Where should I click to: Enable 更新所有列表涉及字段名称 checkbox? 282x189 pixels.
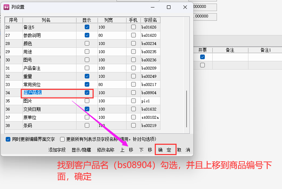[63, 139]
